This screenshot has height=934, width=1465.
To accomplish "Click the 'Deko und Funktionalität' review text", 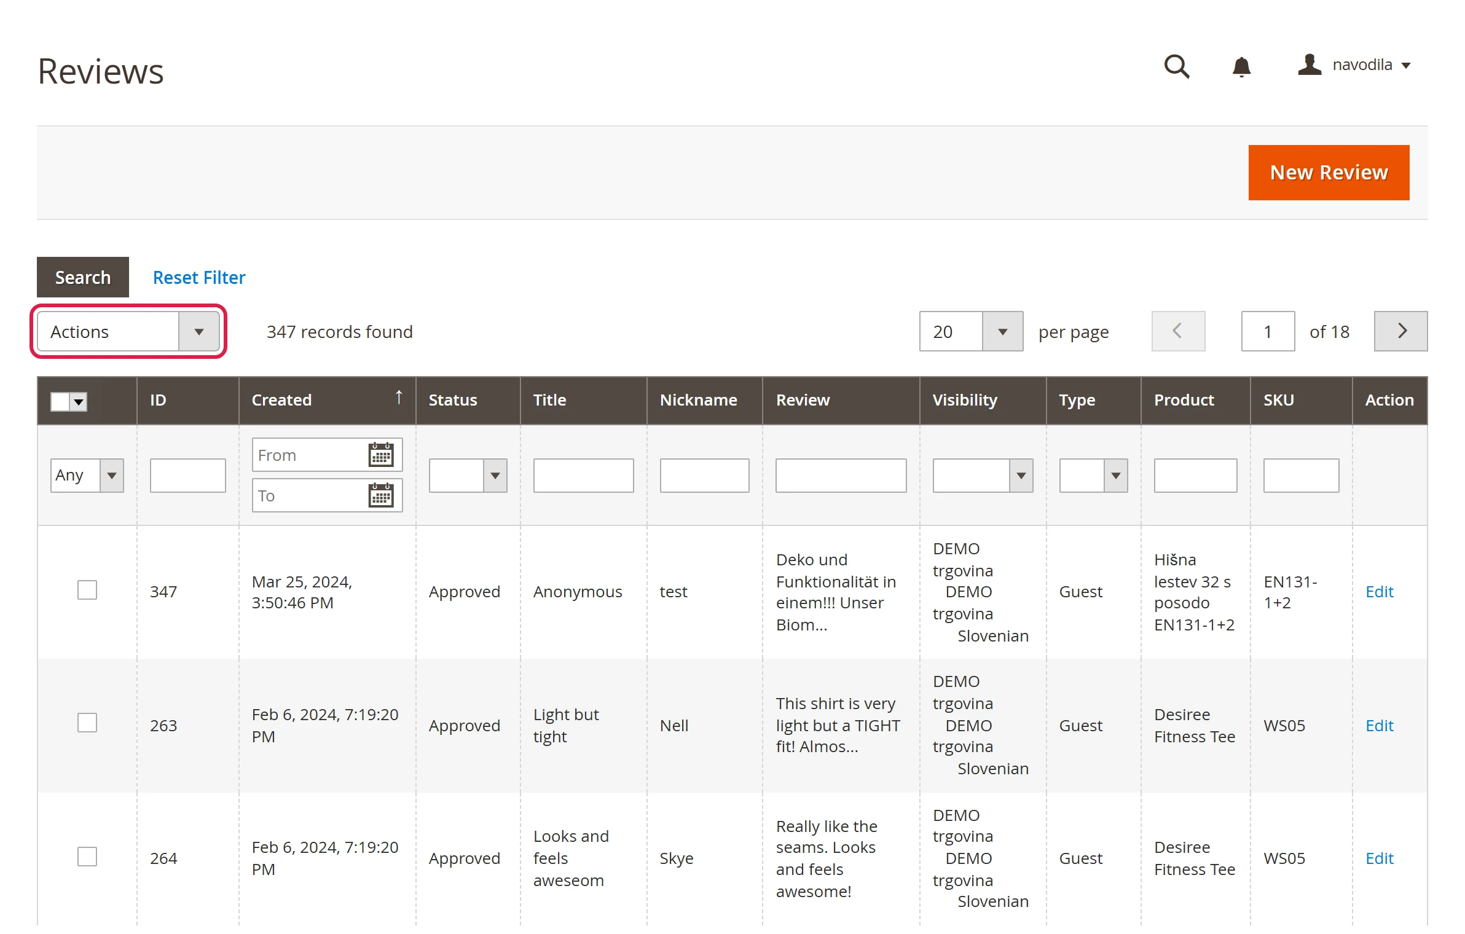I will point(836,592).
